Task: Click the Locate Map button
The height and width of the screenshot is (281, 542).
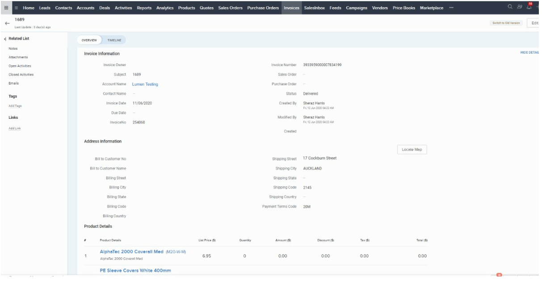Action: coord(412,150)
